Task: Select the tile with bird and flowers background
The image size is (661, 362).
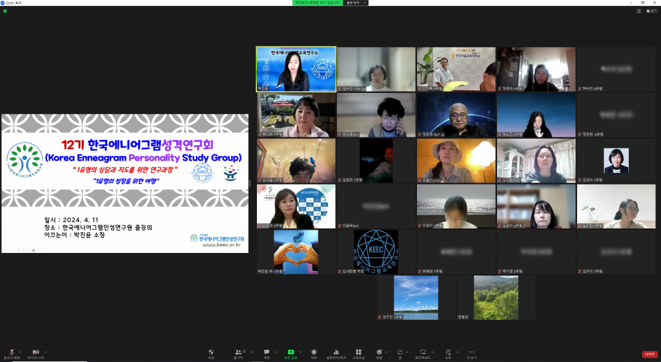Action: [296, 161]
